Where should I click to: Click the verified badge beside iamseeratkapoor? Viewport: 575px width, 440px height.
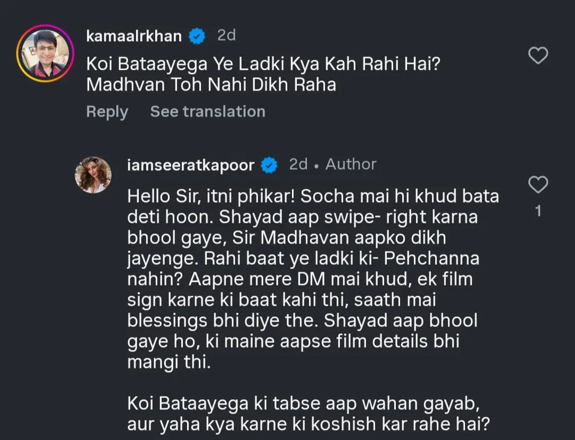tap(270, 165)
